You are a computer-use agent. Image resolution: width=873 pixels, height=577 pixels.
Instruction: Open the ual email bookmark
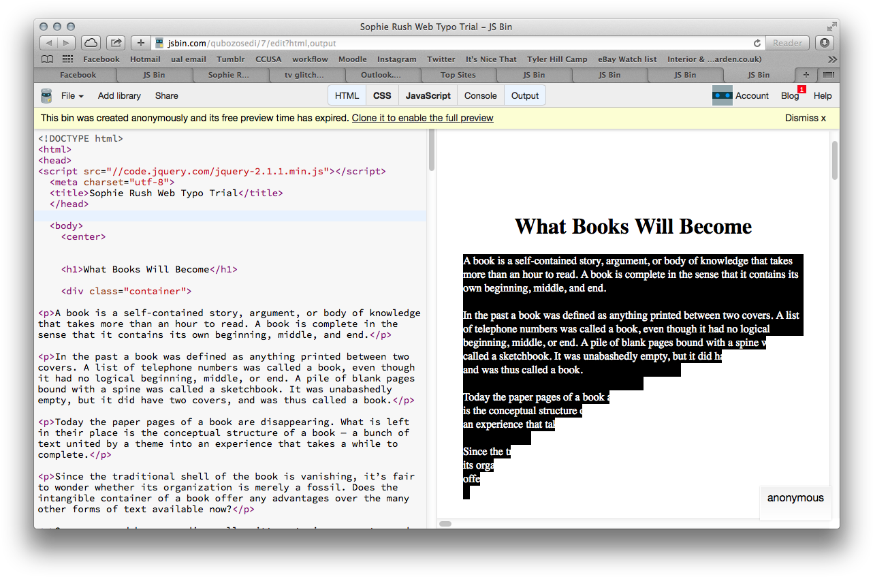click(188, 59)
